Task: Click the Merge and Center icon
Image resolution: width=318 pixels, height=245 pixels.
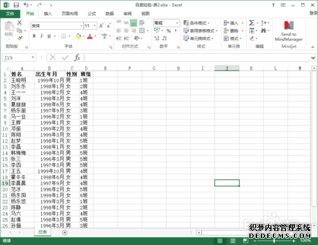Action: click(142, 30)
